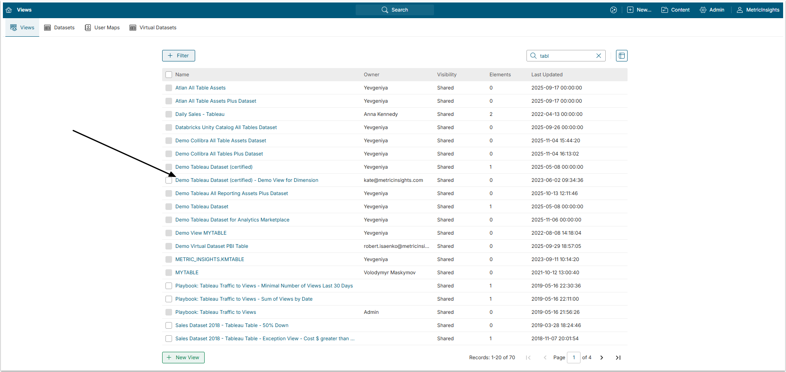The width and height of the screenshot is (786, 372).
Task: Click the New View button
Action: coord(183,358)
